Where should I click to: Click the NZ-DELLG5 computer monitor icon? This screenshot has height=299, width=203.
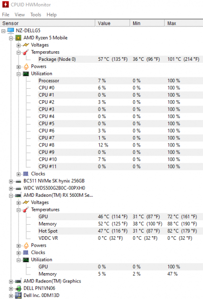[x=10, y=30]
